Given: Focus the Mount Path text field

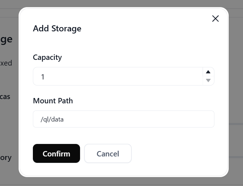Looking at the screenshot, I should click(123, 119).
